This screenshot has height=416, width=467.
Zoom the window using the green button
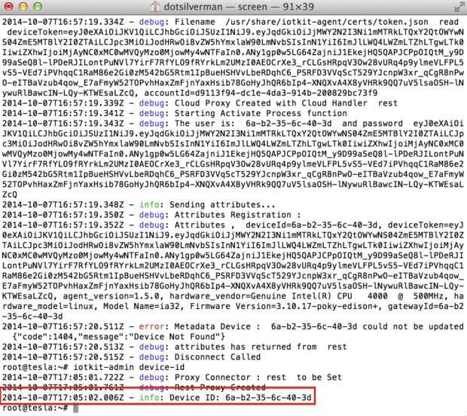tap(38, 7)
